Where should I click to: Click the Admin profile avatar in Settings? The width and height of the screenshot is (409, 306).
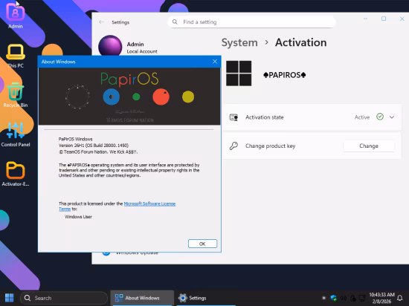pos(110,46)
